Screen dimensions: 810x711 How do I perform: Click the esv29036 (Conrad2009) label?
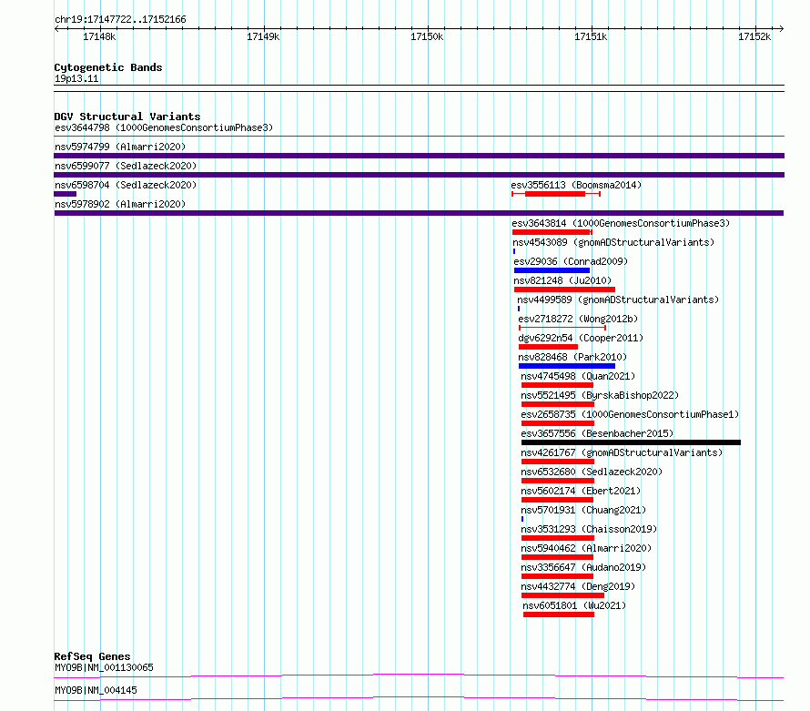(571, 261)
